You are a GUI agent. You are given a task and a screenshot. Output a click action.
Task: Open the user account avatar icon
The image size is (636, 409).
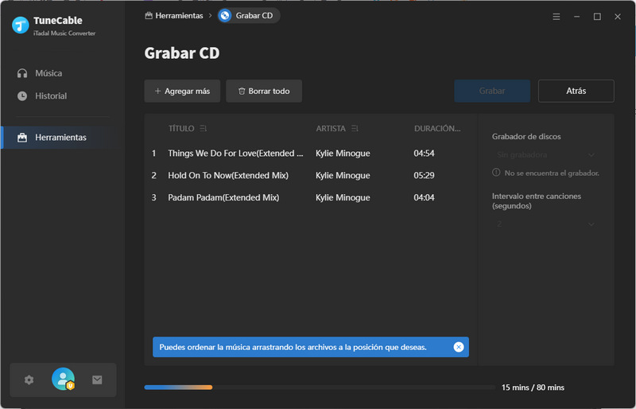click(64, 379)
